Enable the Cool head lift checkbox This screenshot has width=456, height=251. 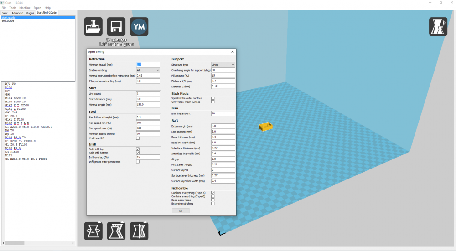point(138,138)
